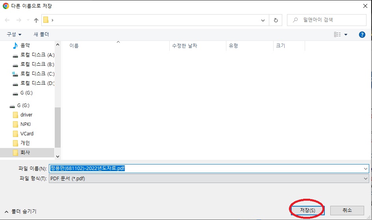Click navigation pane scroll up arrow
The width and height of the screenshot is (372, 220).
click(57, 44)
